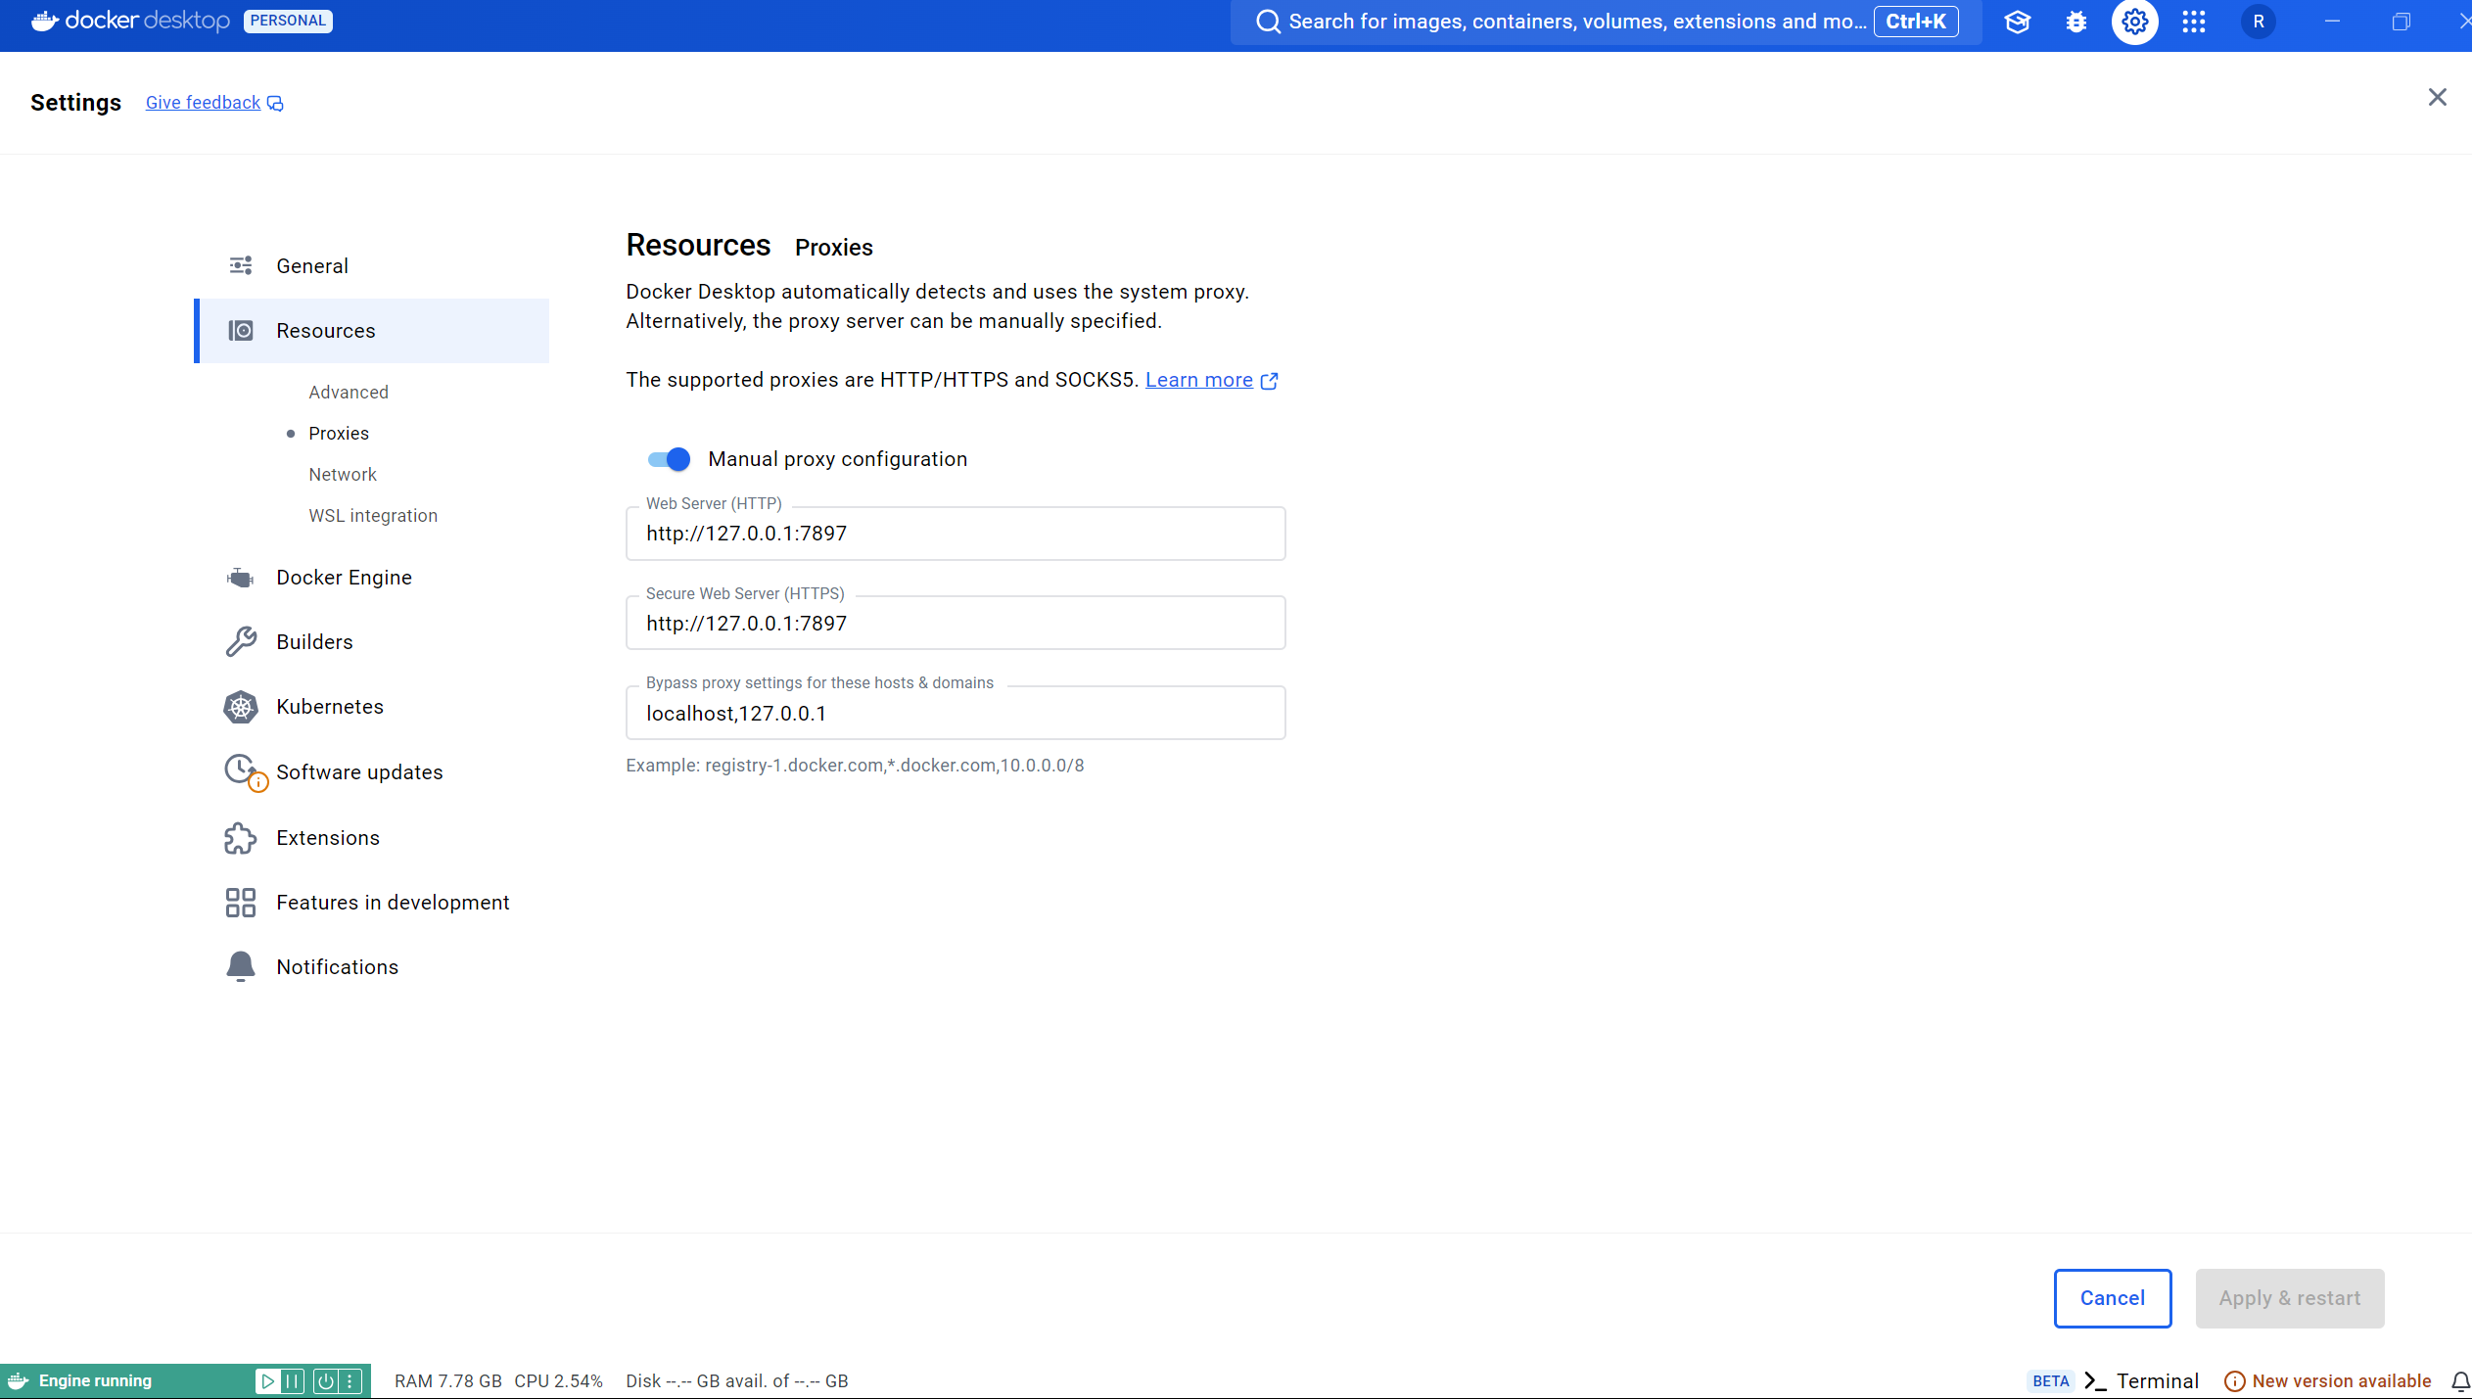Click the Settings gear icon in title bar
2472x1399 pixels.
point(2134,22)
